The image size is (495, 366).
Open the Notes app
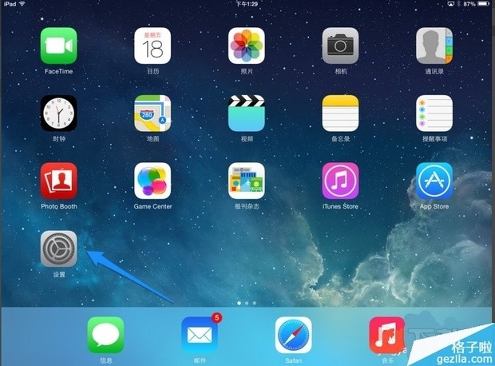340,113
